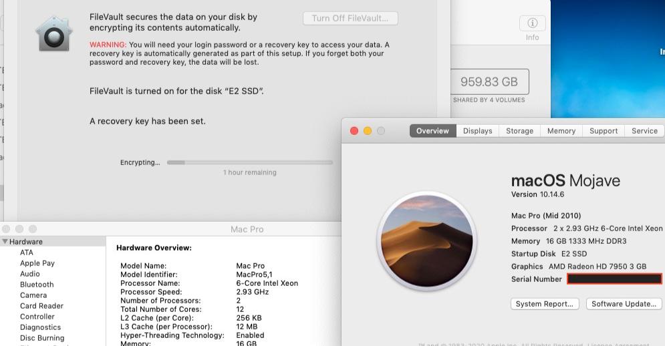
Task: Select Audio in the hardware list
Action: pyautogui.click(x=29, y=274)
